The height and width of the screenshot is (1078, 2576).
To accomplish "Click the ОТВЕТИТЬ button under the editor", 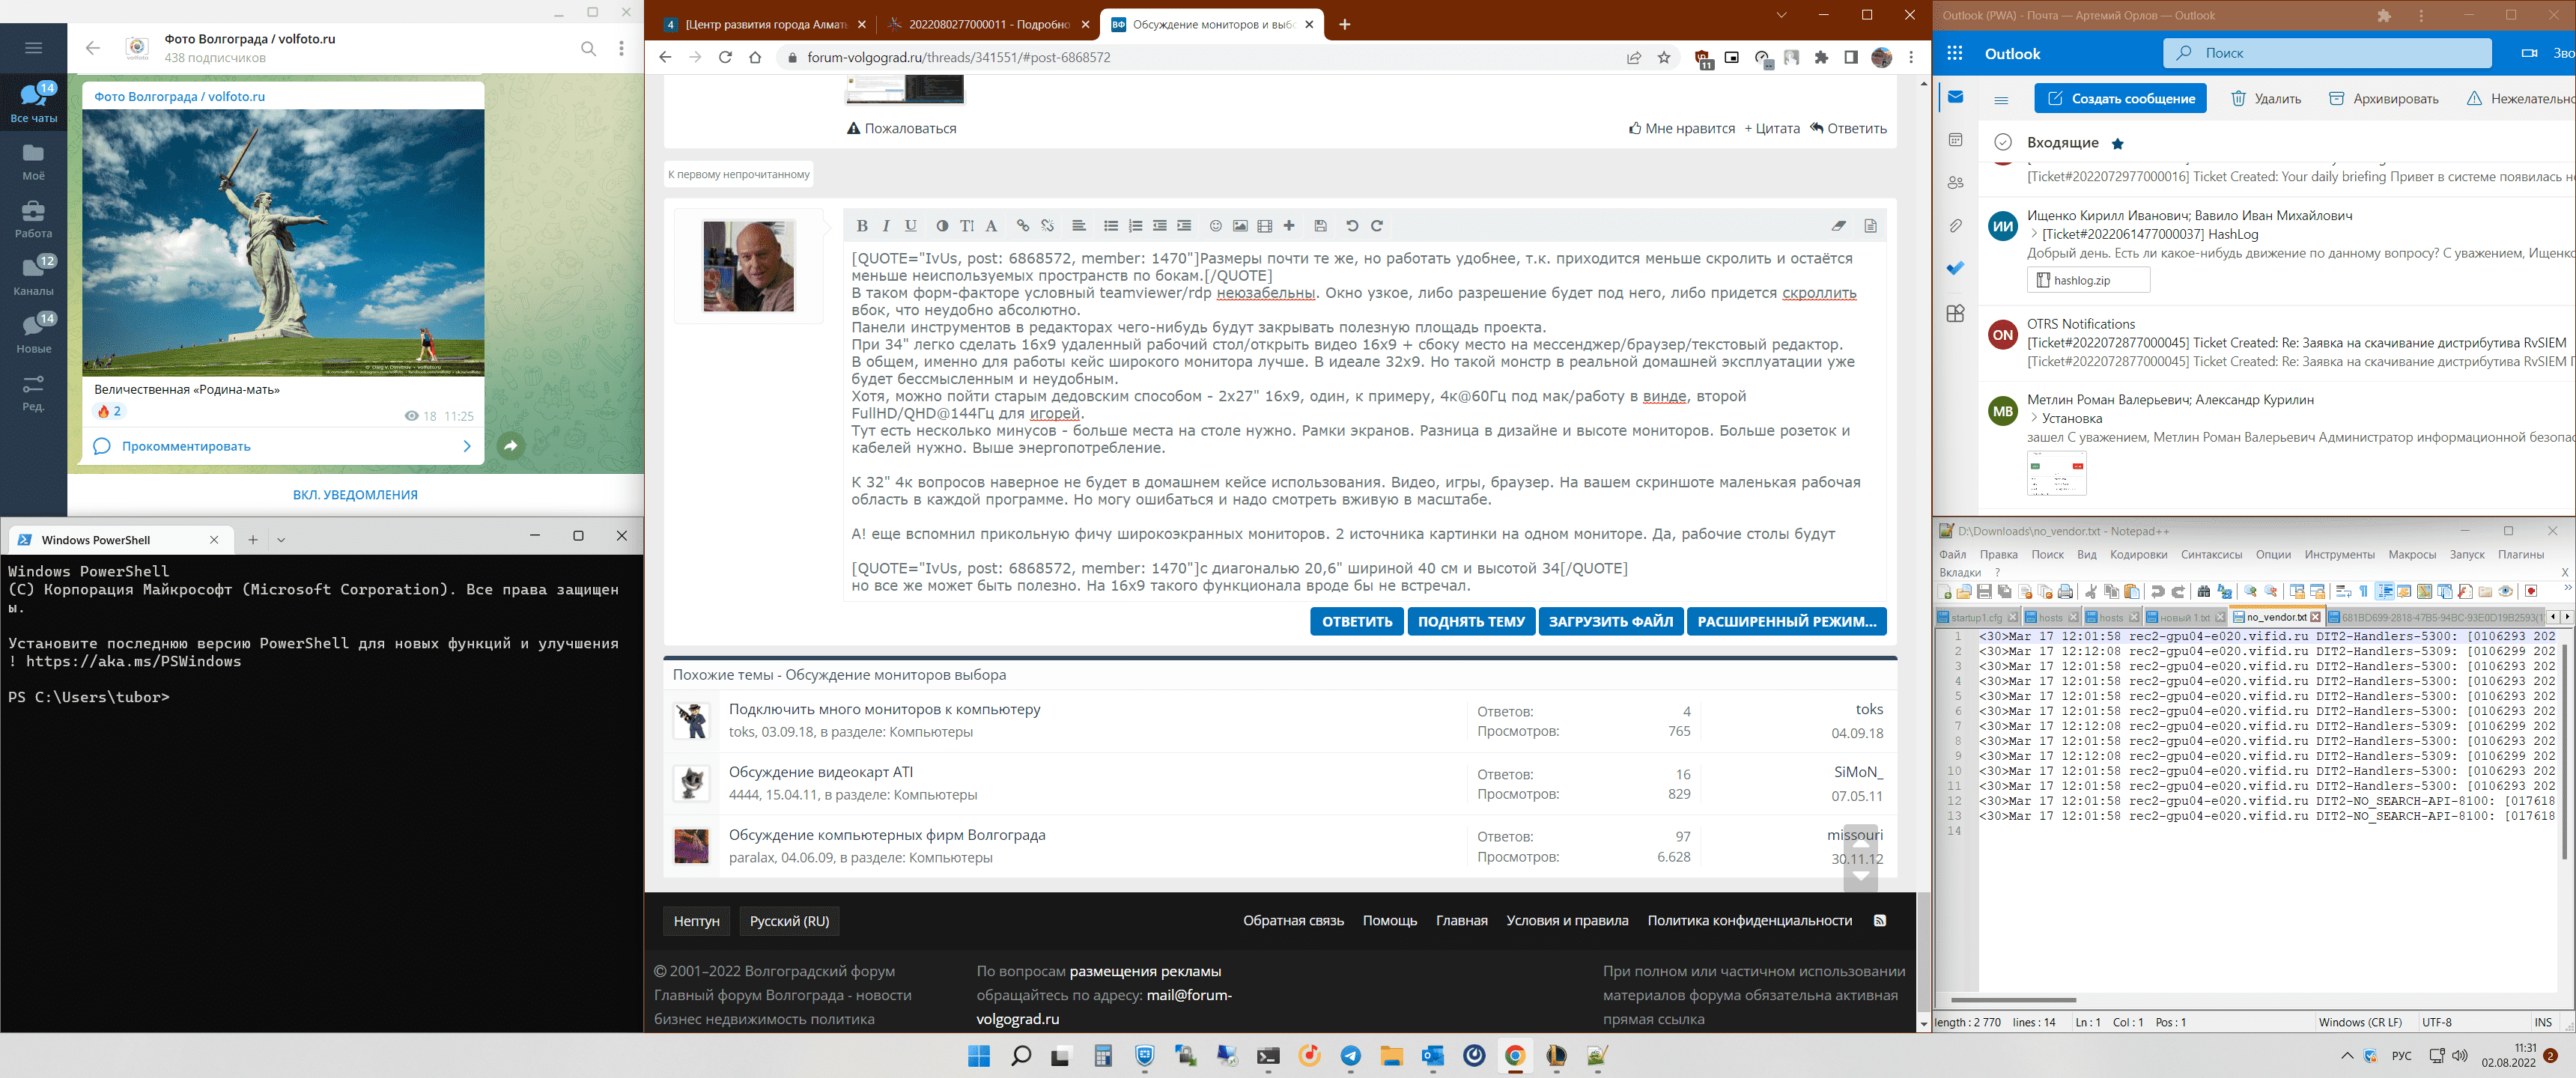I will [1356, 622].
